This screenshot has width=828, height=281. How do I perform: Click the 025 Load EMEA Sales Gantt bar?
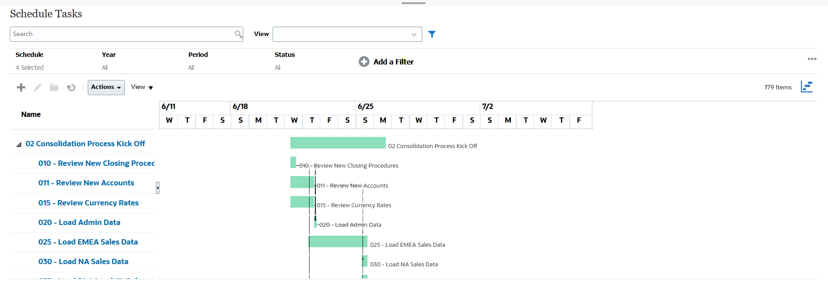[x=338, y=241]
